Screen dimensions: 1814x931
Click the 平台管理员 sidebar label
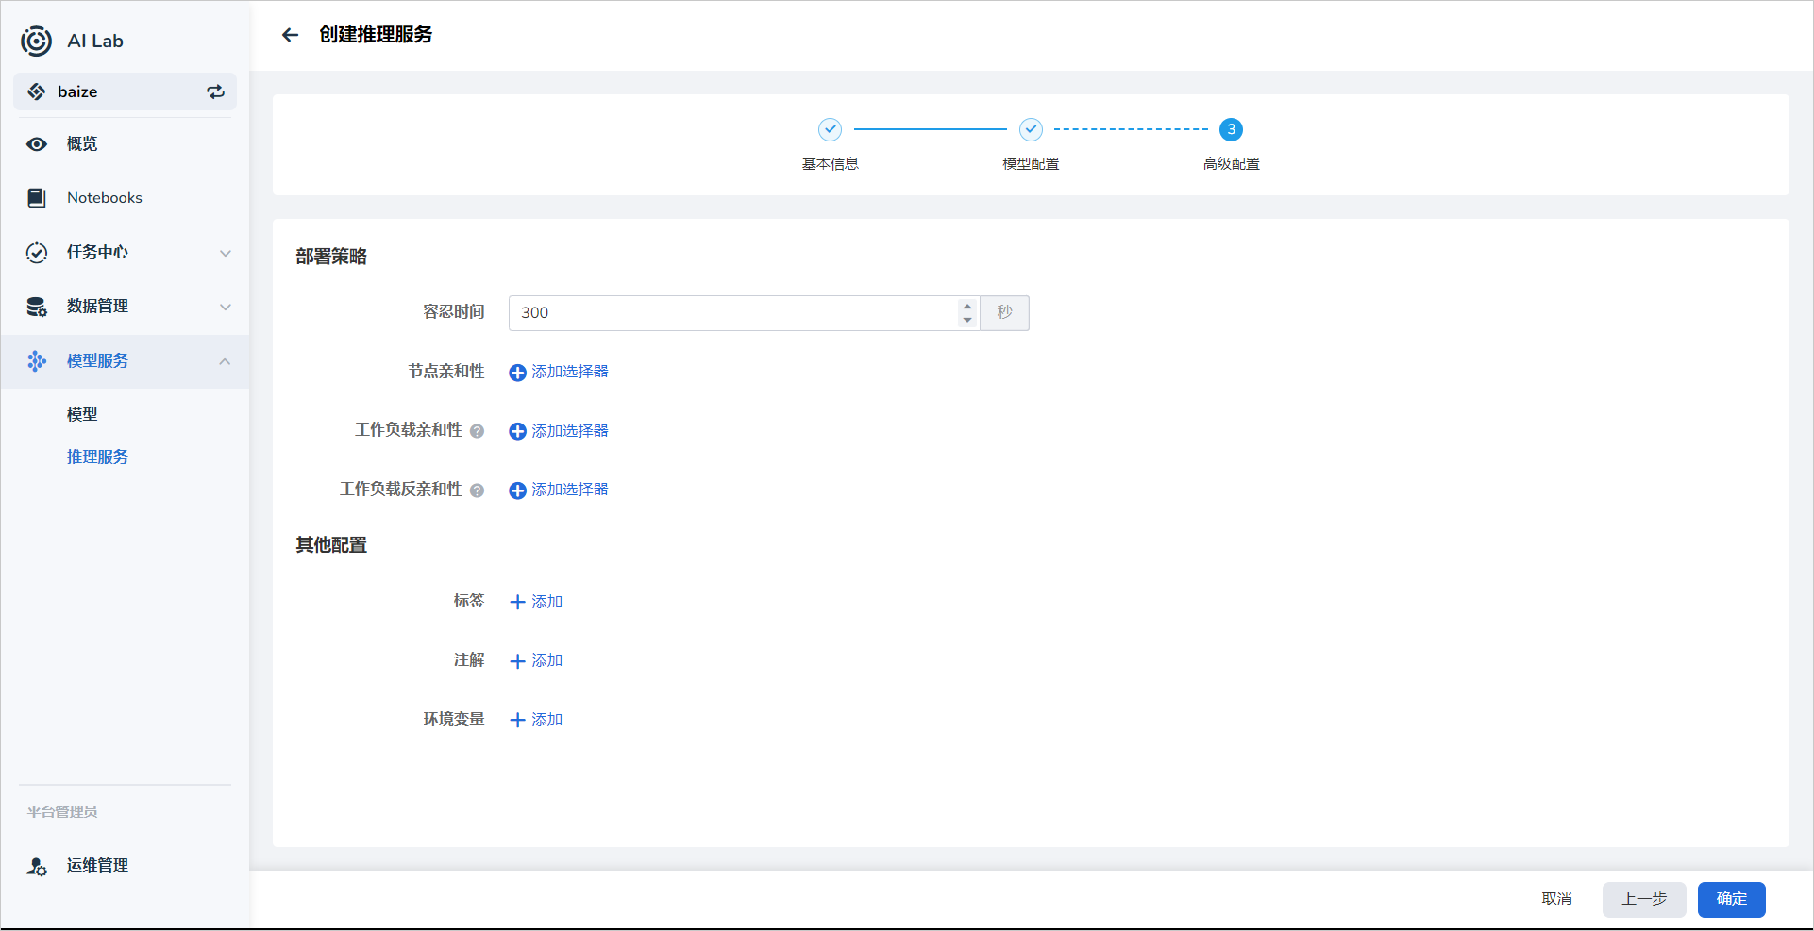pyautogui.click(x=62, y=812)
